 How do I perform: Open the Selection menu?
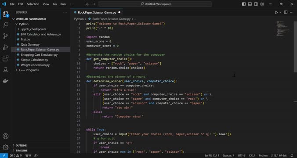[x=33, y=4]
